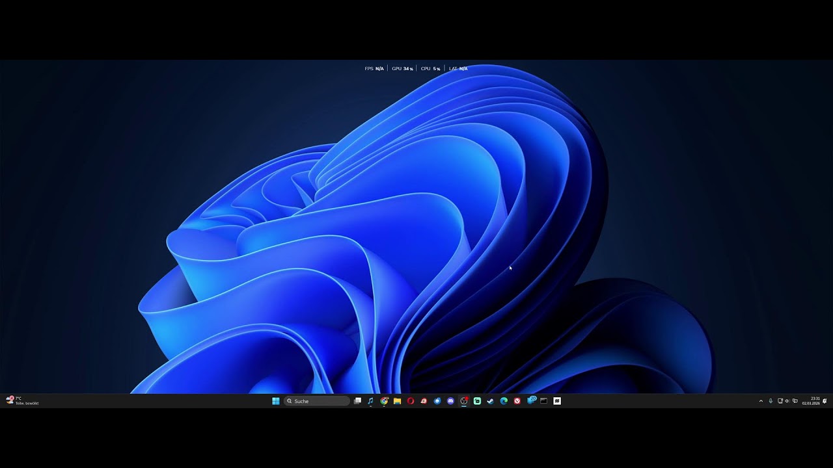This screenshot has height=468, width=833.
Task: Open Task View from the taskbar
Action: pyautogui.click(x=357, y=401)
